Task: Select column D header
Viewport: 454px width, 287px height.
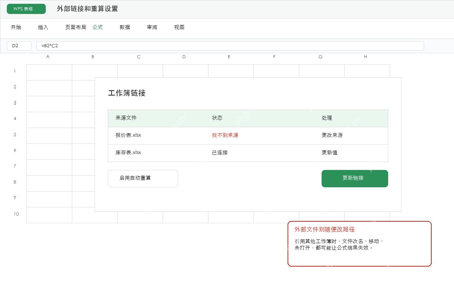Action: (x=184, y=57)
